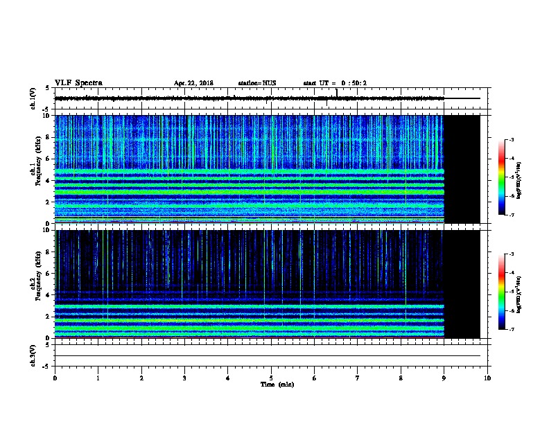The image size is (549, 424).
Task: Click the "Time (min)" x-axis label
Action: pyautogui.click(x=277, y=385)
